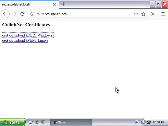The width and height of the screenshot is (168, 126).
Task: Open a new tab with the plus button
Action: pos(63,4)
